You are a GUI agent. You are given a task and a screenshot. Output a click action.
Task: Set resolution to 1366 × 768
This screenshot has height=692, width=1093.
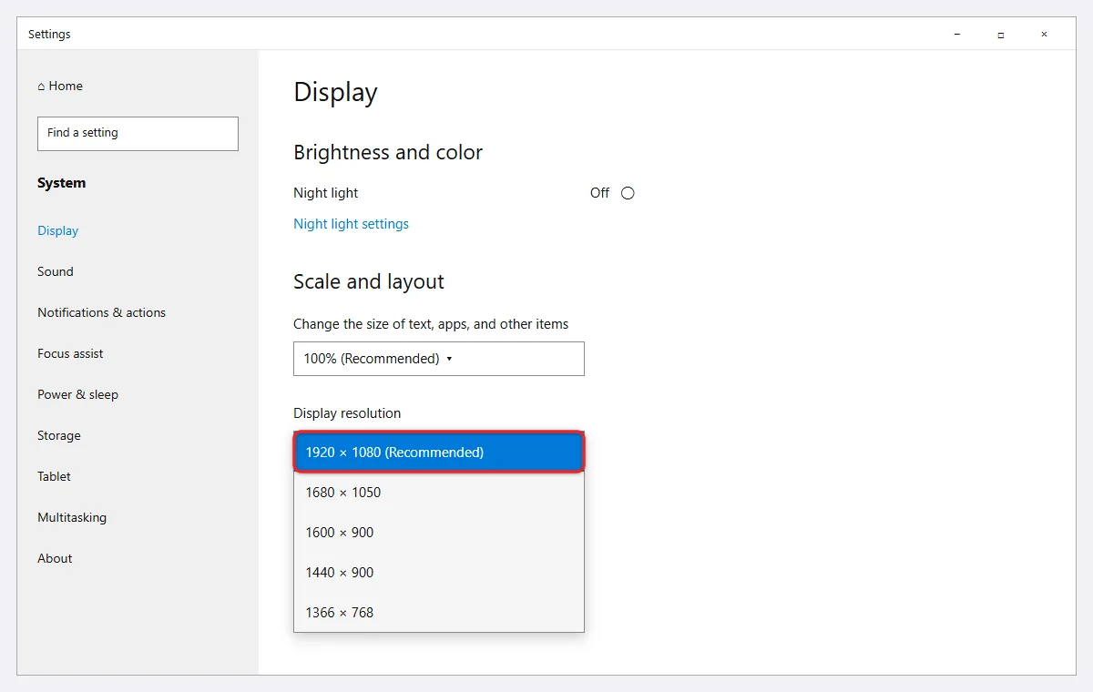[x=439, y=613]
